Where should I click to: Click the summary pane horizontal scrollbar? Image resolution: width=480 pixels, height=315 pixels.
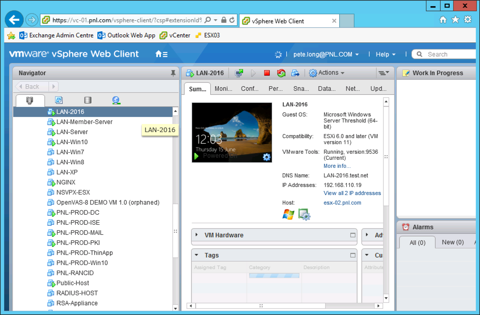pos(260,306)
